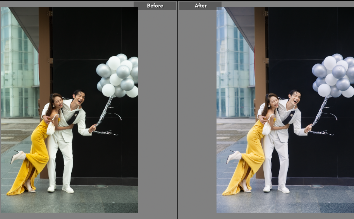The image size is (354, 219).
Task: Click the brown pillar in Before image
Action: pyautogui.click(x=44, y=58)
